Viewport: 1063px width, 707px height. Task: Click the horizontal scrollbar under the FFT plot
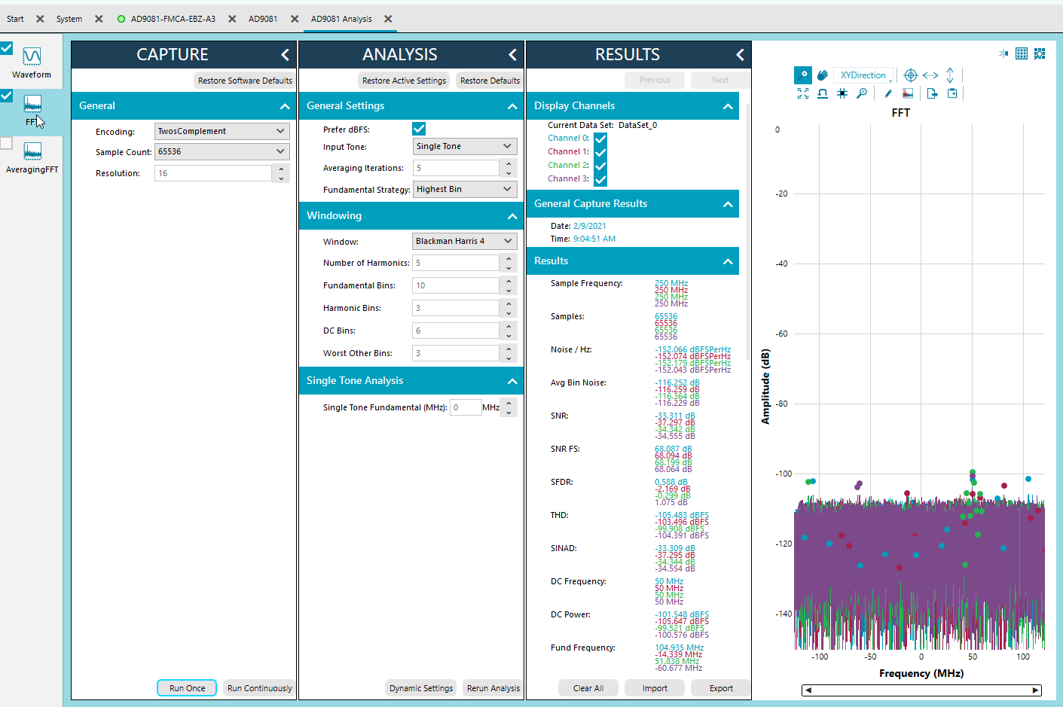921,690
